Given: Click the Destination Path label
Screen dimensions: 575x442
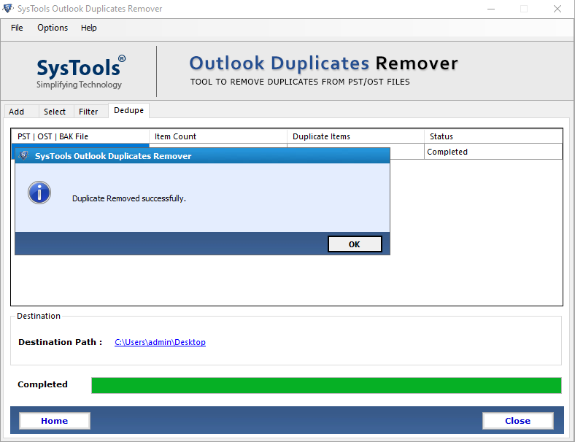Looking at the screenshot, I should [61, 342].
